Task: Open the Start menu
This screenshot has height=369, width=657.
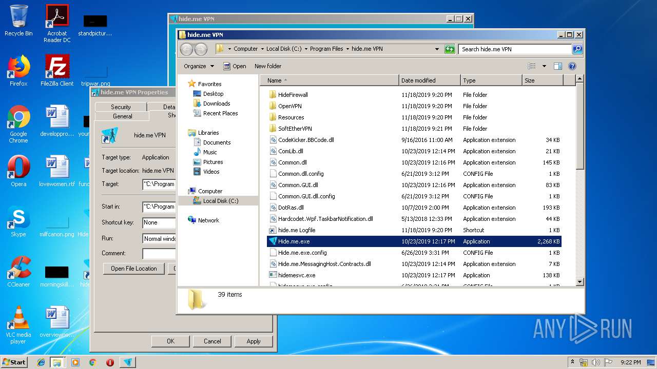Action: tap(14, 362)
